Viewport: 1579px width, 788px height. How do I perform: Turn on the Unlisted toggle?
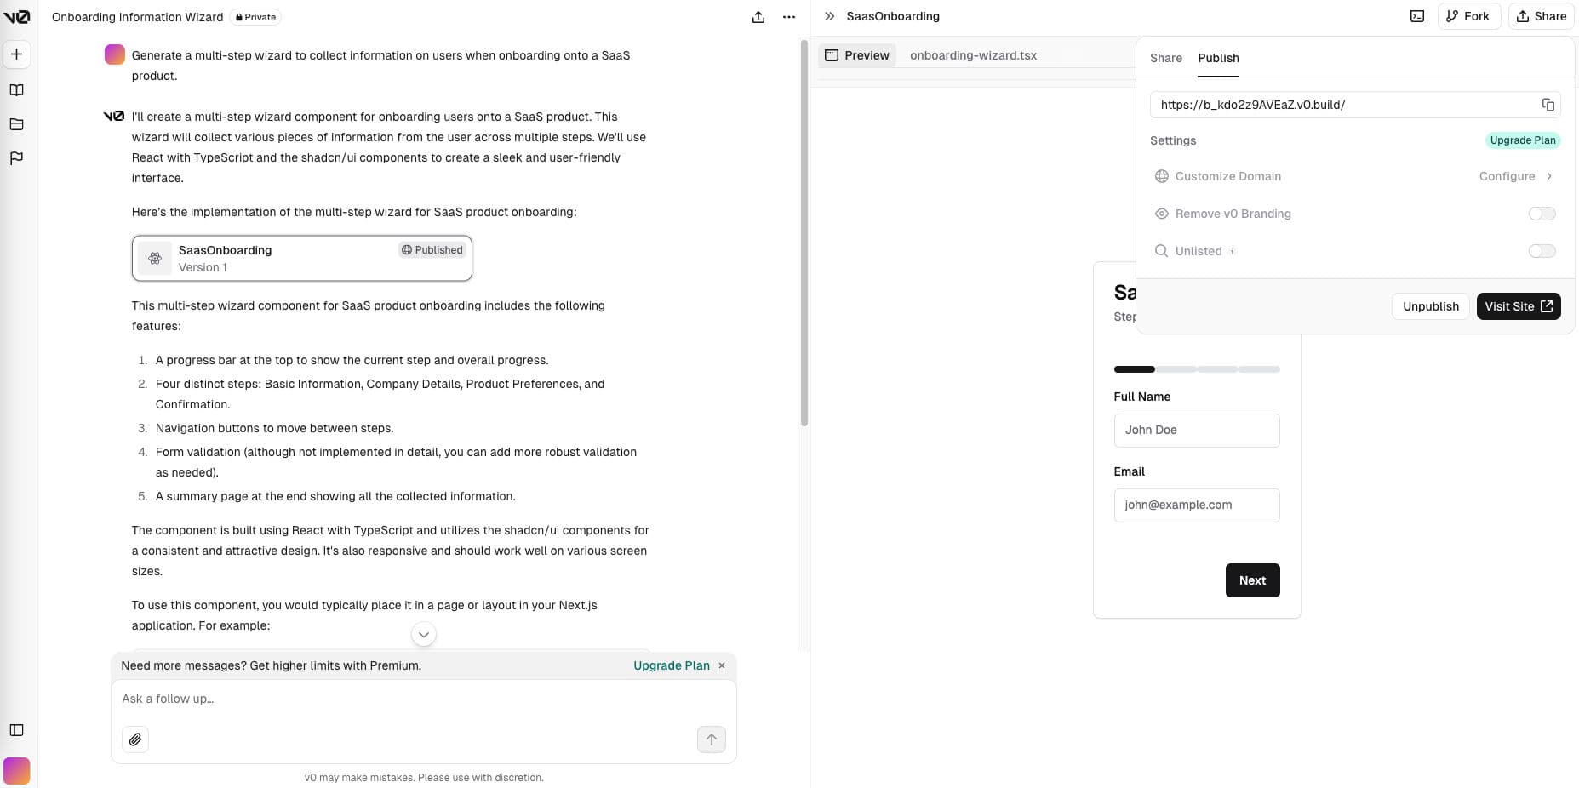pyautogui.click(x=1542, y=251)
